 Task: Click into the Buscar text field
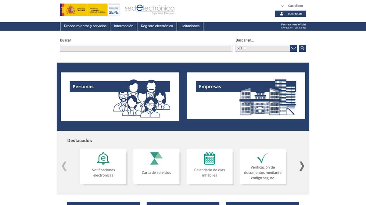[146, 48]
